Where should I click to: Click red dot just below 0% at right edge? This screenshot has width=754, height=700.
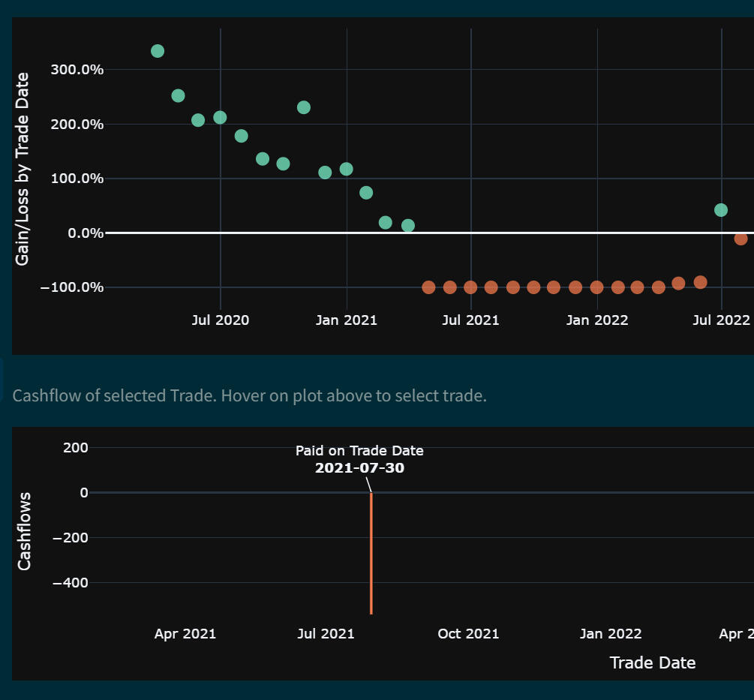(x=741, y=239)
